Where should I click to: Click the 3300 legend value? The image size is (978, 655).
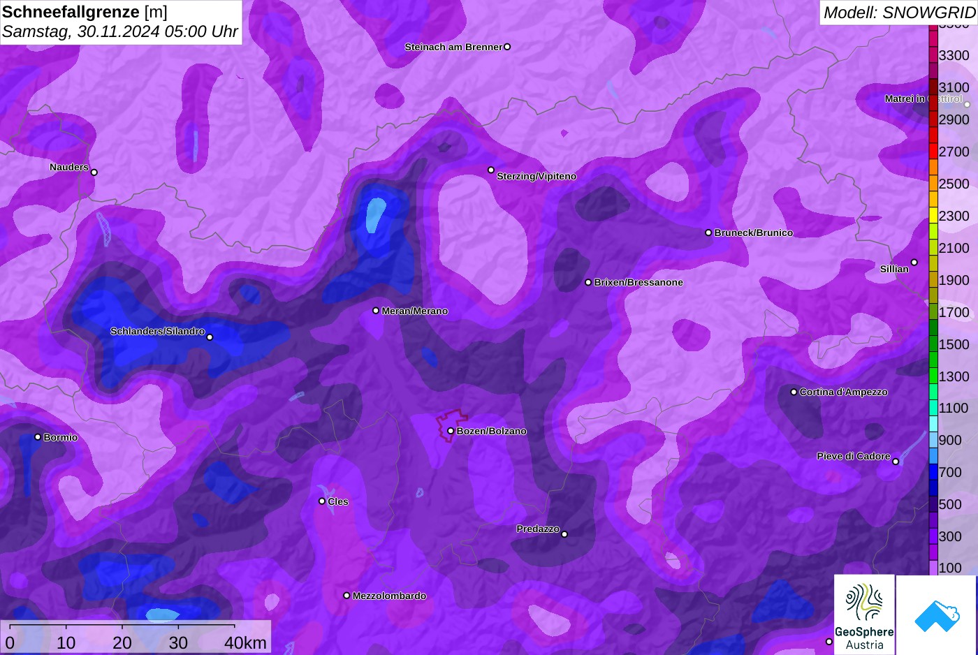coord(954,55)
